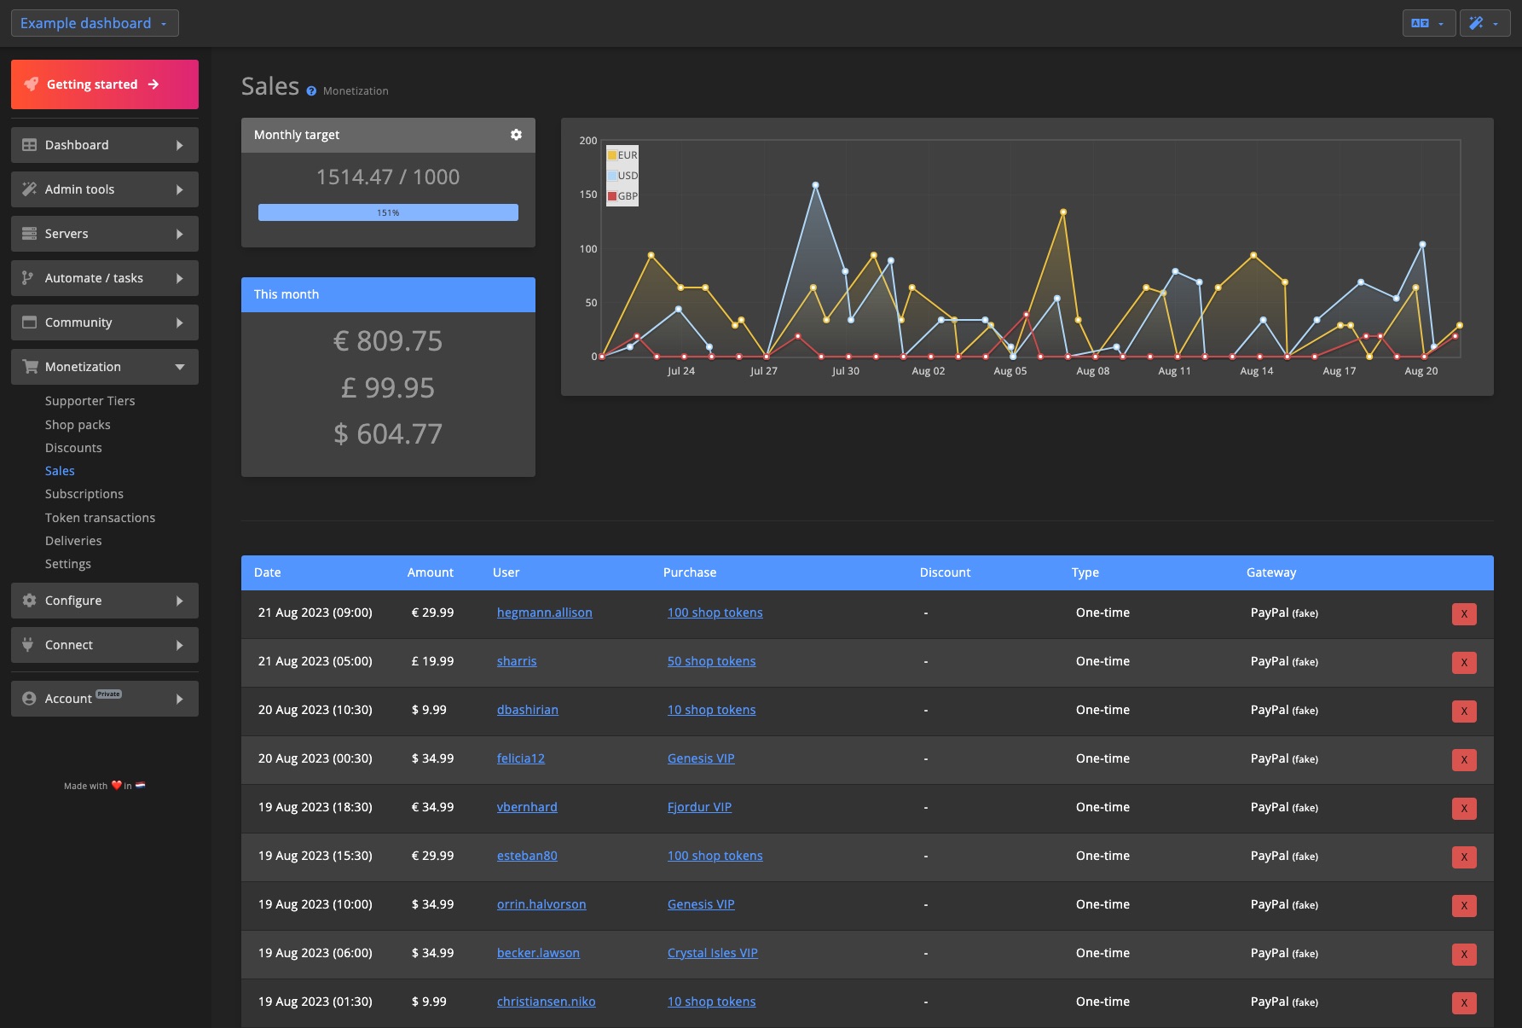Remove the vbernhard sale using red X
Screen dimensions: 1522x1028
click(1463, 809)
